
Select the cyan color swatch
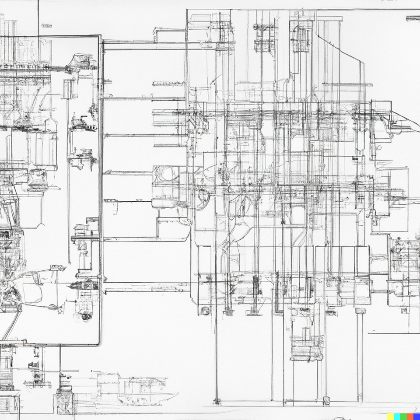click(x=397, y=416)
